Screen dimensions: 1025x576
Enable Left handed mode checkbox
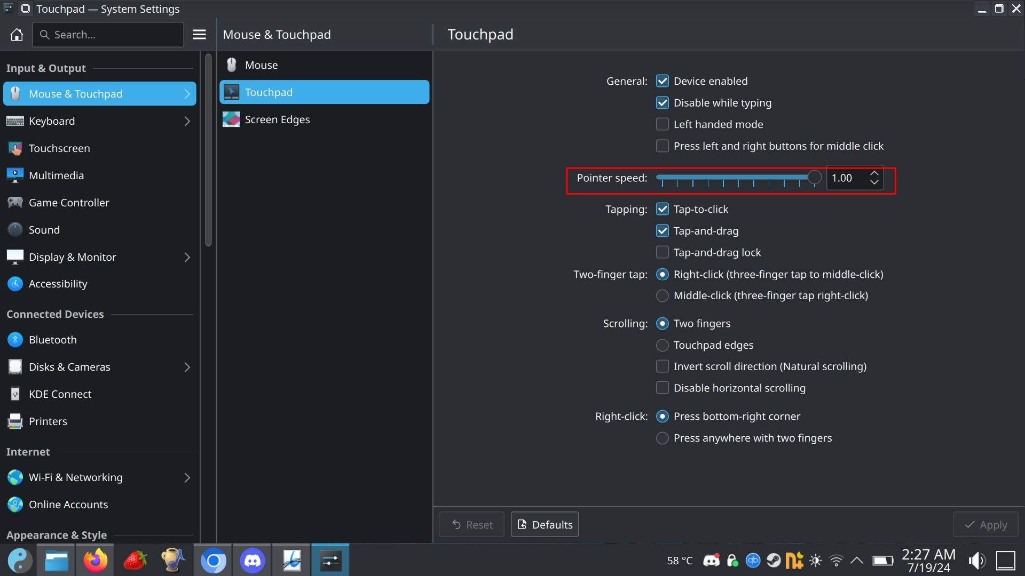663,124
